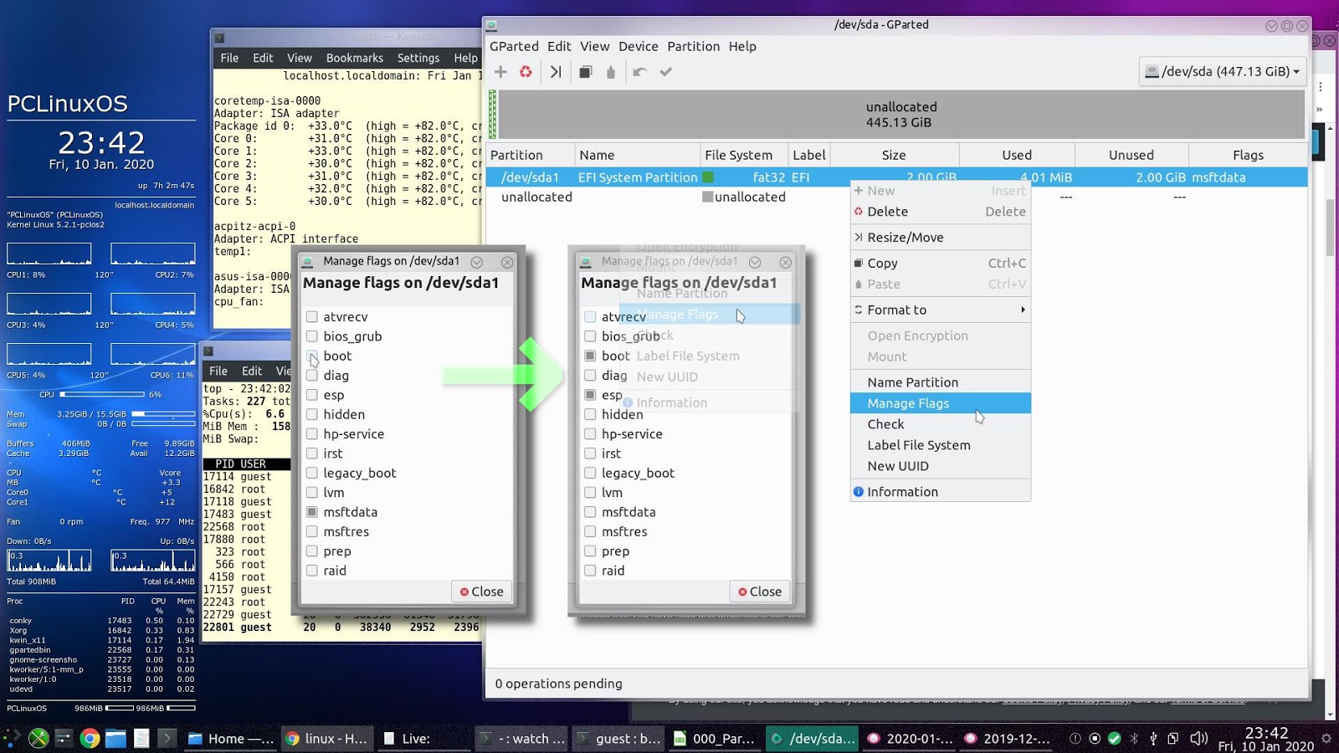Click the Flags column header in GParted

(x=1248, y=155)
